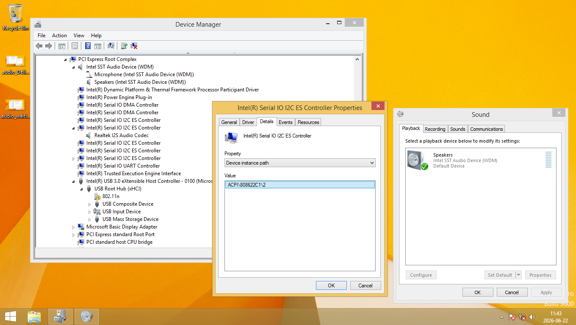The height and width of the screenshot is (325, 576).
Task: Open the Action menu
Action: (59, 36)
